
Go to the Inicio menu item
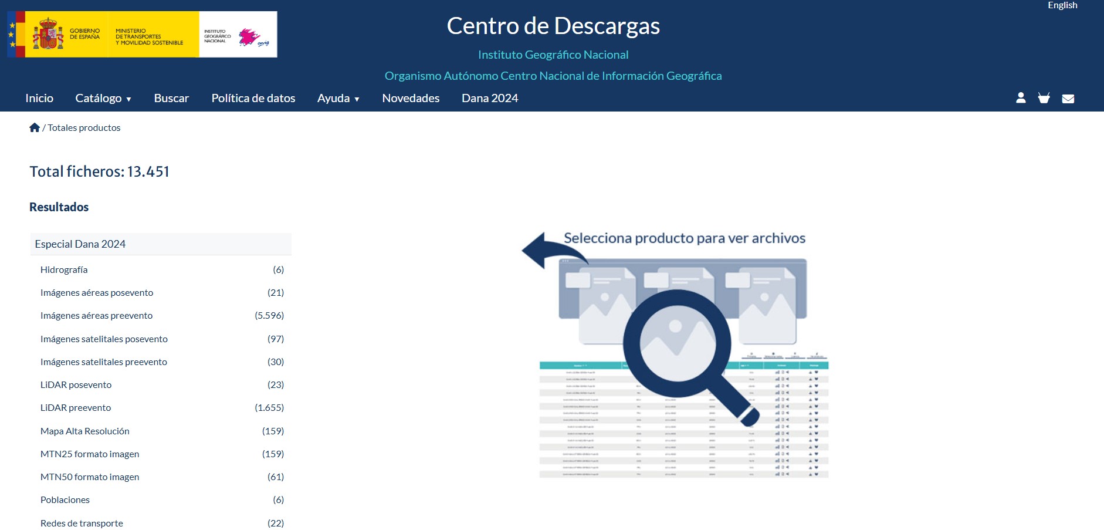[x=39, y=98]
